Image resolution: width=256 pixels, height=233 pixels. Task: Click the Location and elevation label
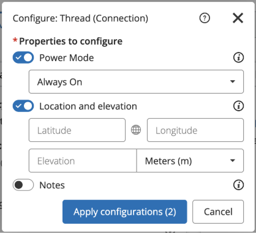click(88, 106)
